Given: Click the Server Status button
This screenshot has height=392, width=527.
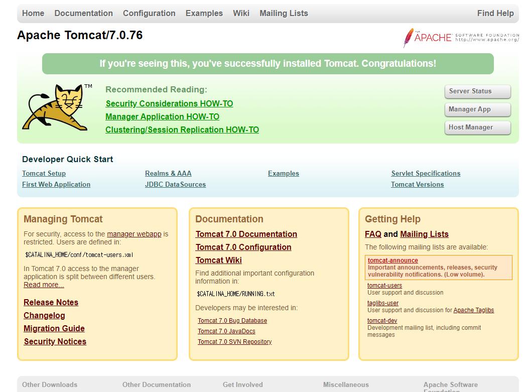Looking at the screenshot, I should tap(478, 91).
